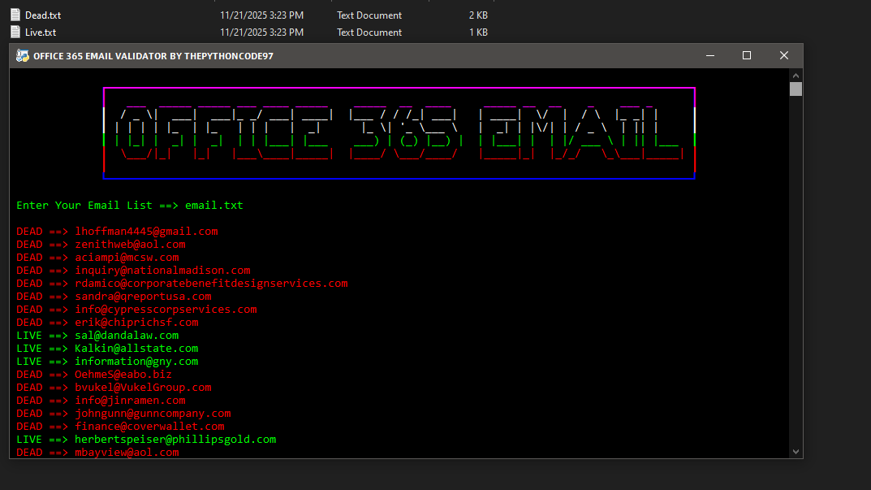This screenshot has height=490, width=871.
Task: Click the OehmeS@eabo.biz line
Action: (x=94, y=375)
